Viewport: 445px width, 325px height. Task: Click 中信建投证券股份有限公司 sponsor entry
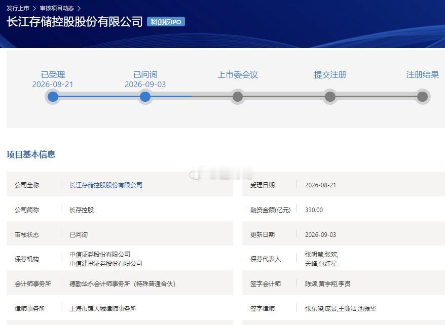tap(106, 264)
